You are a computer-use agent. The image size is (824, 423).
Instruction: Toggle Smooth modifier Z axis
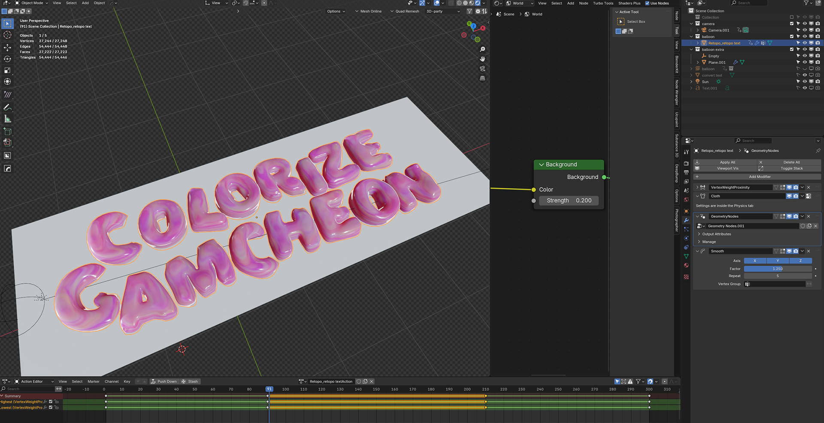pos(800,261)
